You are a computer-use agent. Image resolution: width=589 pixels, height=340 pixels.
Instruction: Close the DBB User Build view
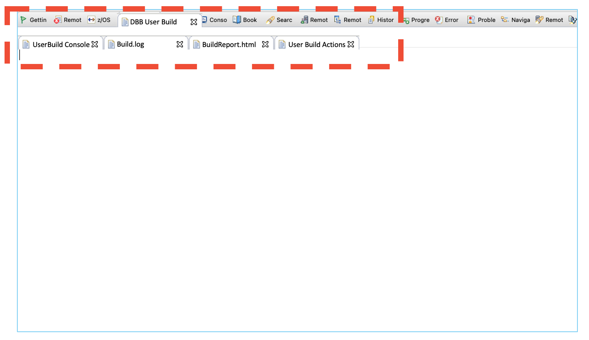[x=194, y=22]
